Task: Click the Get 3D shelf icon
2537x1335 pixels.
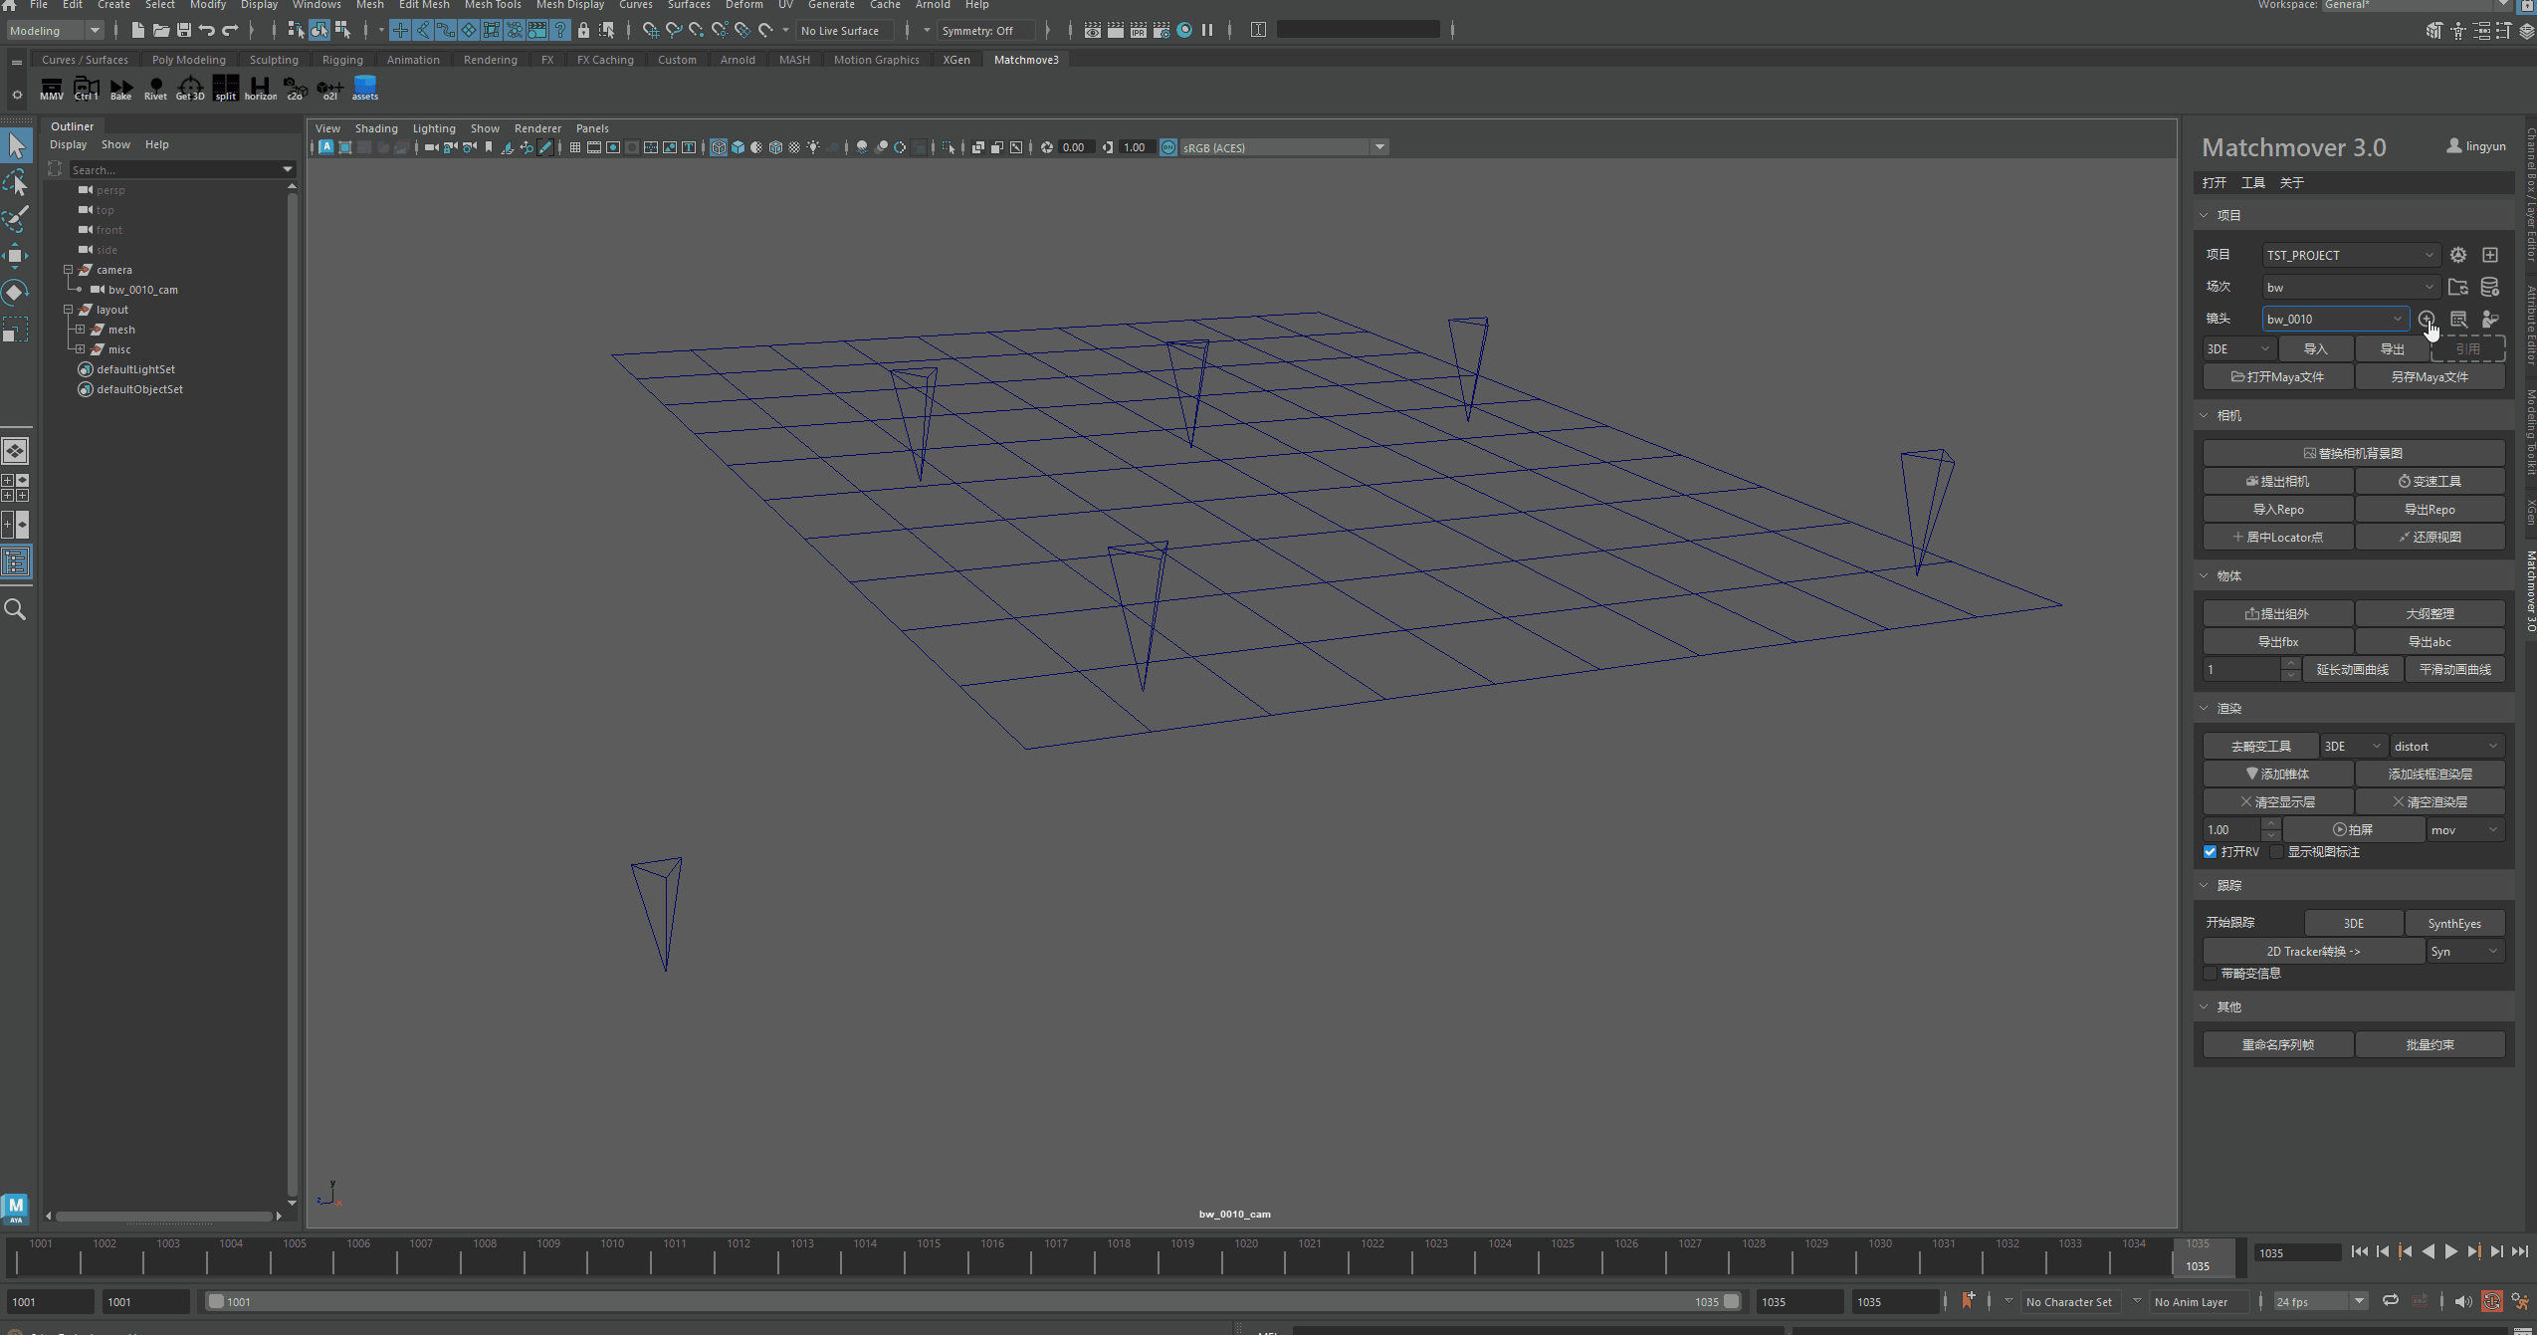Action: [190, 89]
